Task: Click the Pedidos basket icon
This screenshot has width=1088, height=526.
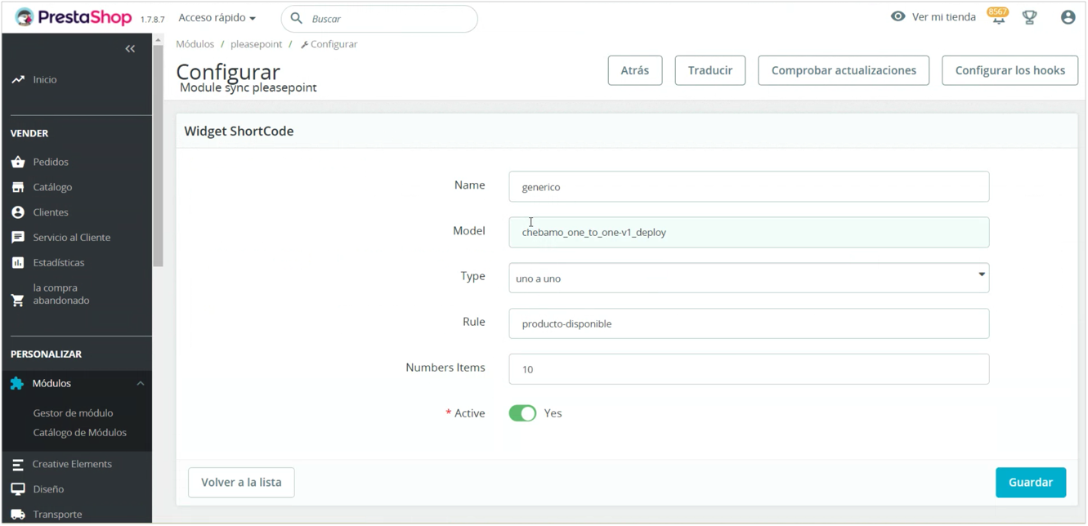Action: pos(18,162)
